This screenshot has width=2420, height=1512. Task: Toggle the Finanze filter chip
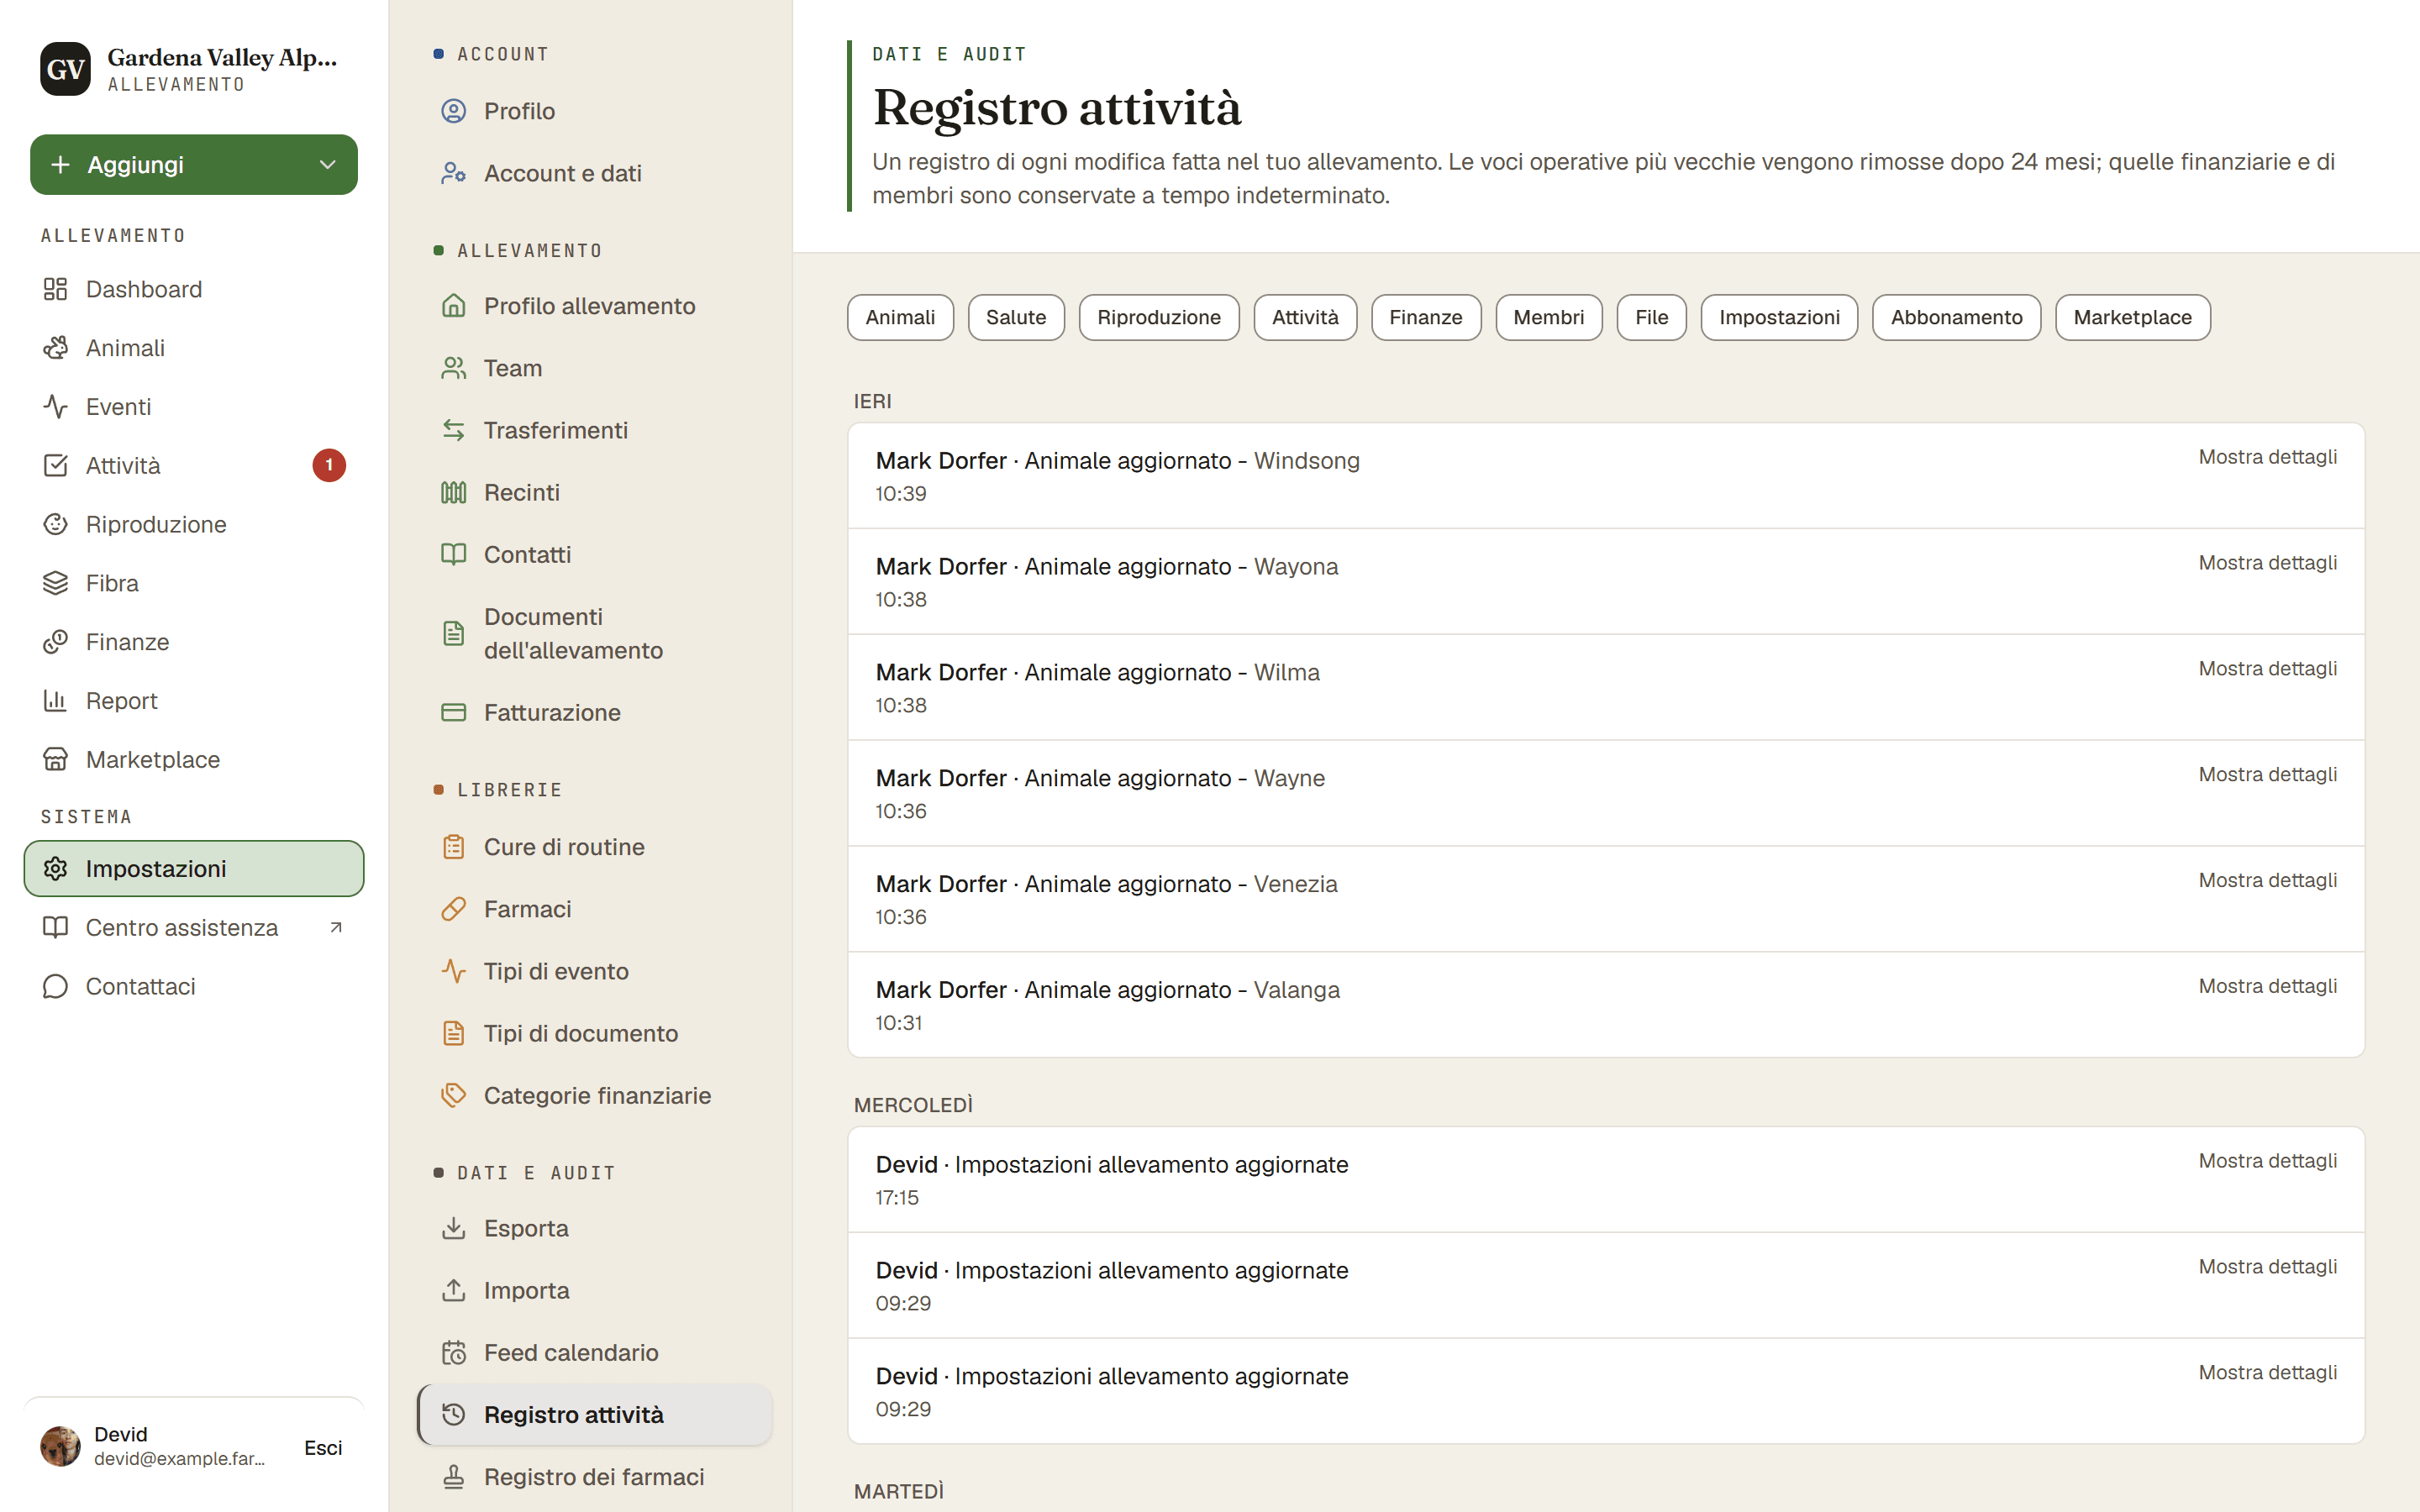[1425, 317]
